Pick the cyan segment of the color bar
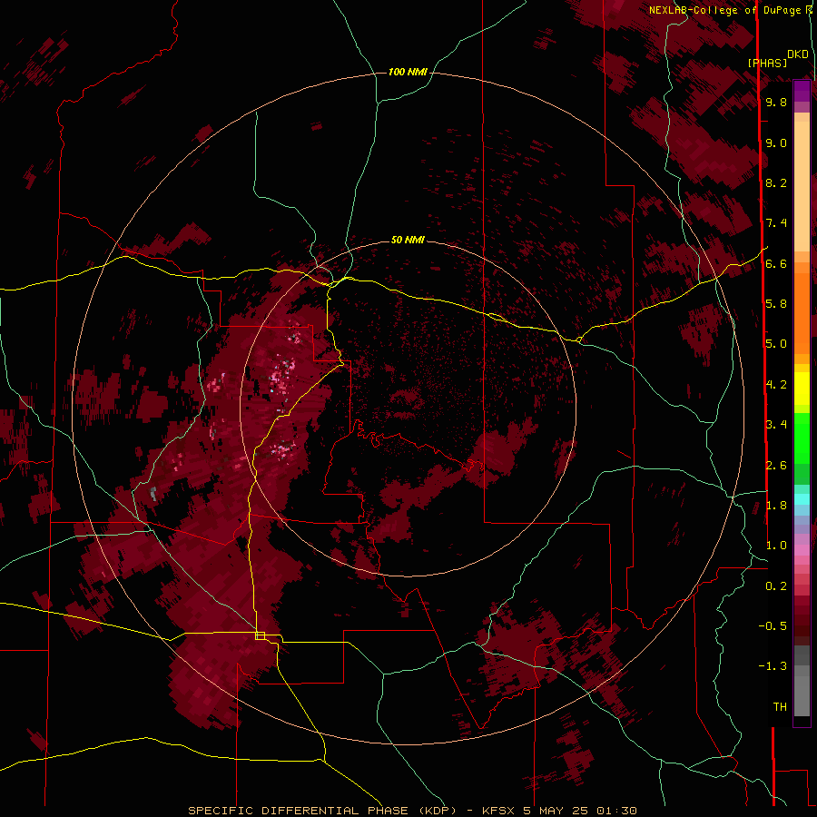This screenshot has width=817, height=817. pos(802,498)
